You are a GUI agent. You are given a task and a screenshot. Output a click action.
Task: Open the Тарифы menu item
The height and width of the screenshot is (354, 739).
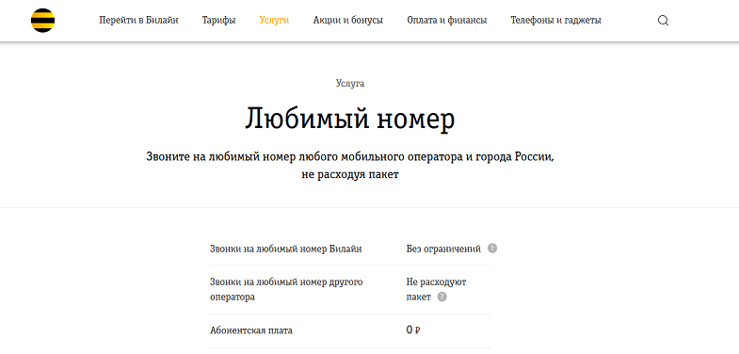pos(218,21)
